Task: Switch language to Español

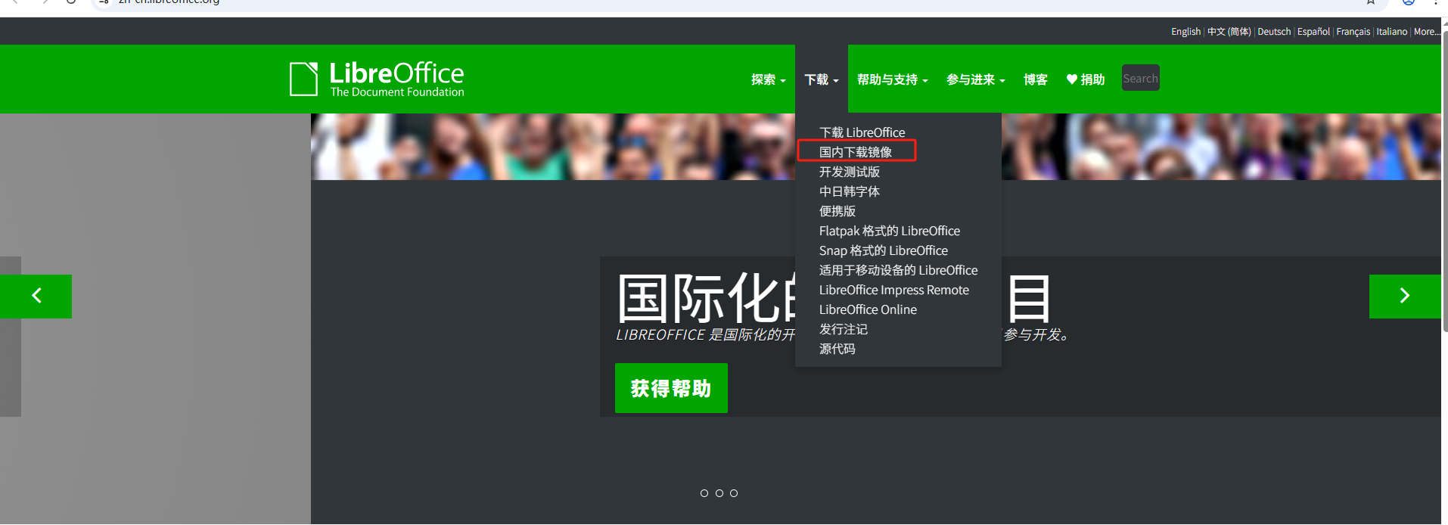Action: pyautogui.click(x=1313, y=32)
